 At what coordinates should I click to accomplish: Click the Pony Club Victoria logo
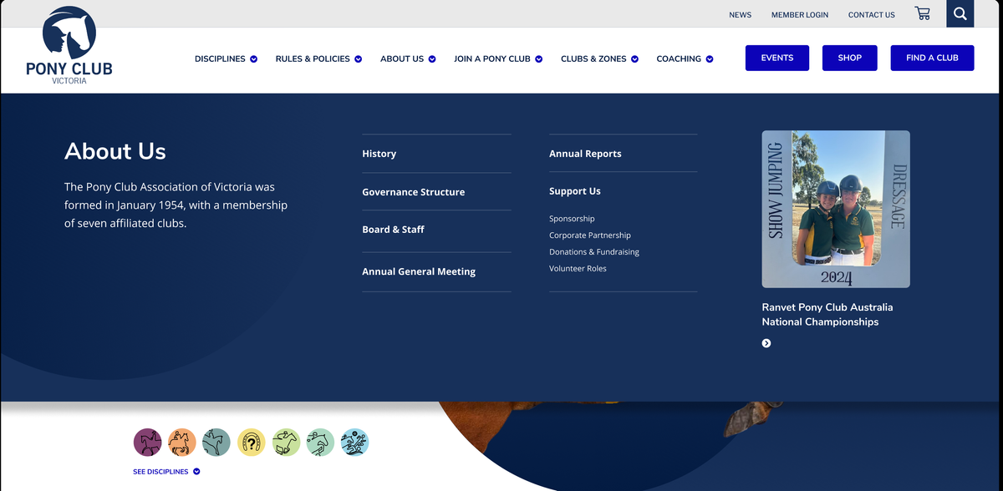tap(69, 46)
